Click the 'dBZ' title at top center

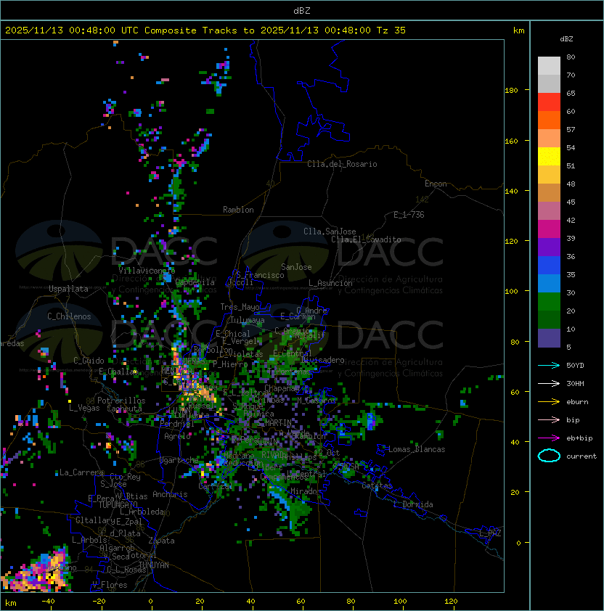click(x=302, y=10)
